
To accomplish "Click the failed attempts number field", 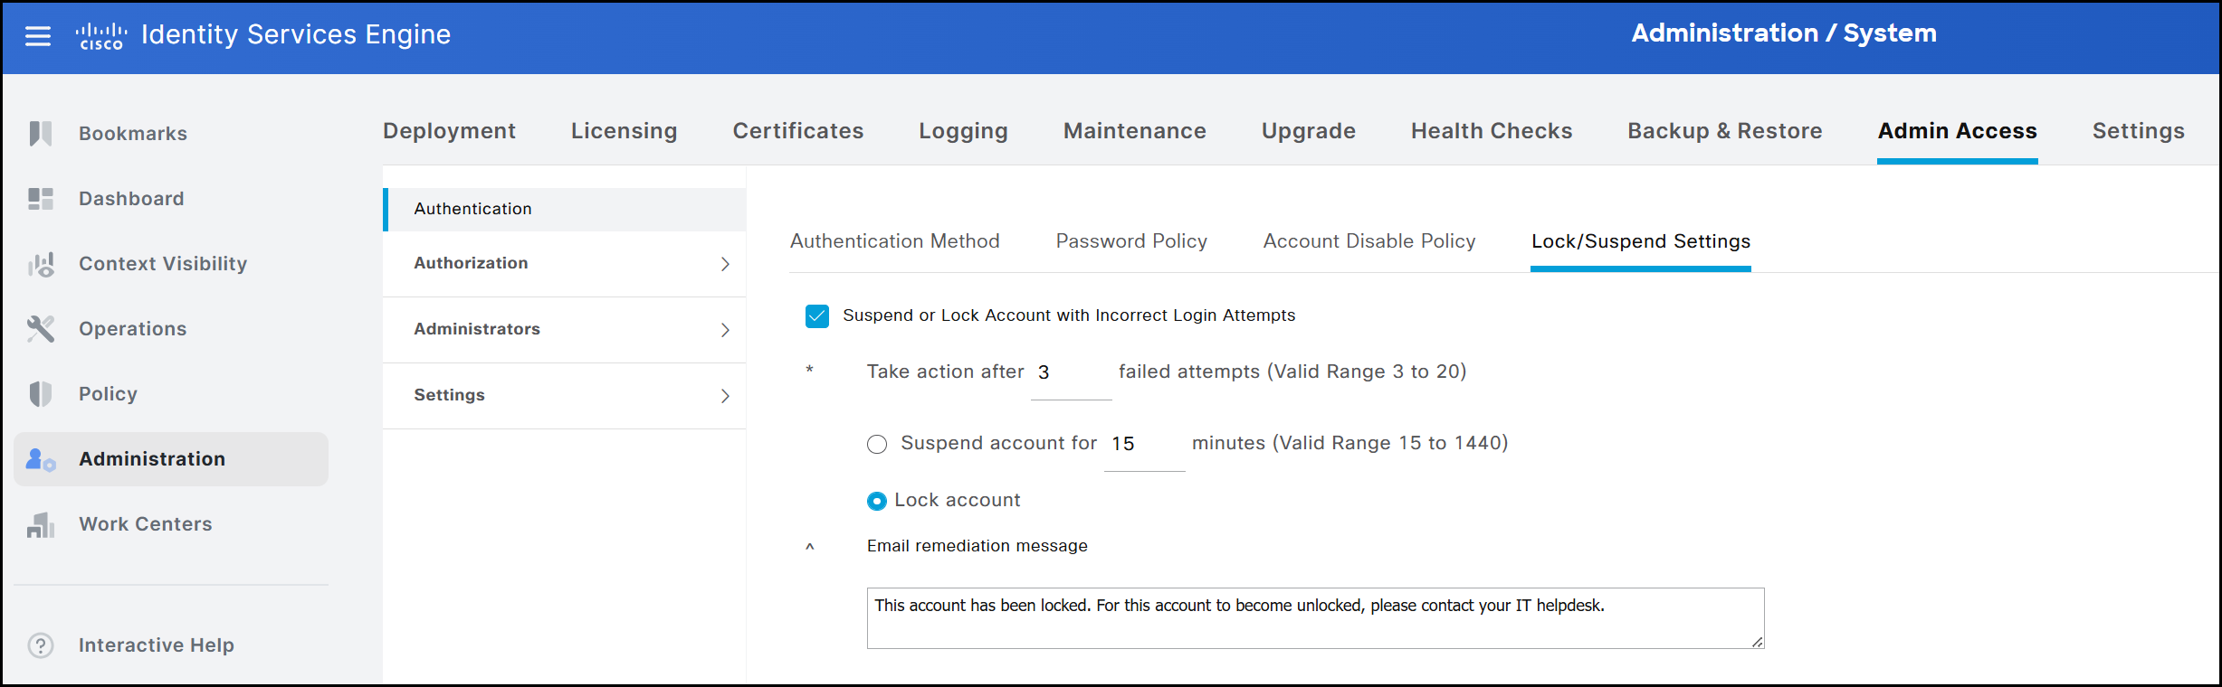I will click(x=1070, y=372).
